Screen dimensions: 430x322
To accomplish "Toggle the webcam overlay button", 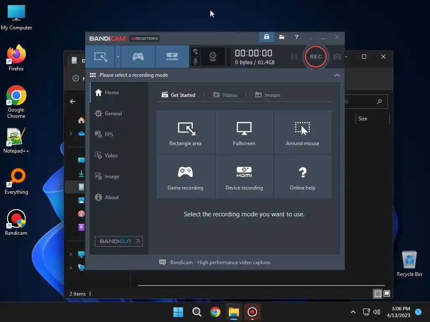I will click(x=213, y=57).
